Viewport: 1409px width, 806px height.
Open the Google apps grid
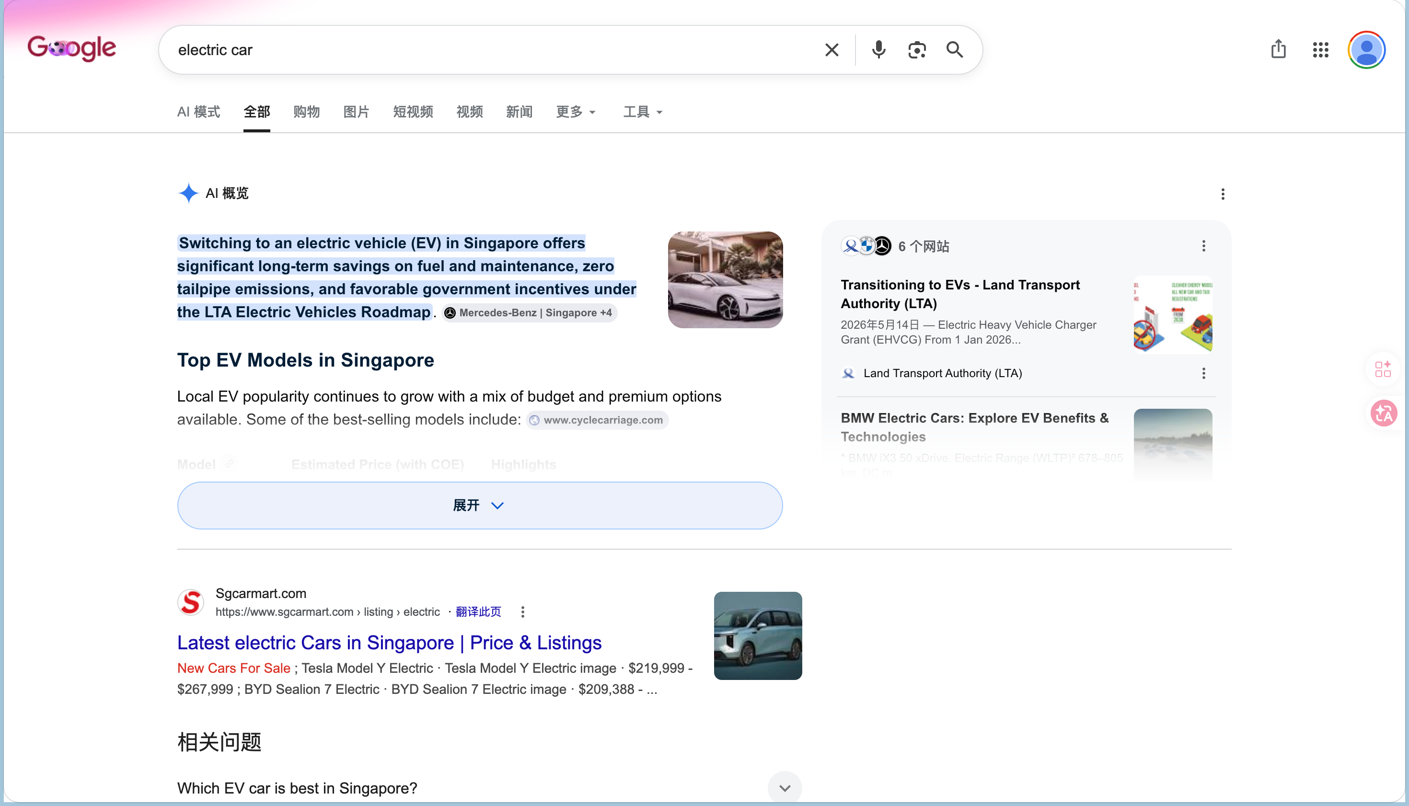click(1320, 50)
